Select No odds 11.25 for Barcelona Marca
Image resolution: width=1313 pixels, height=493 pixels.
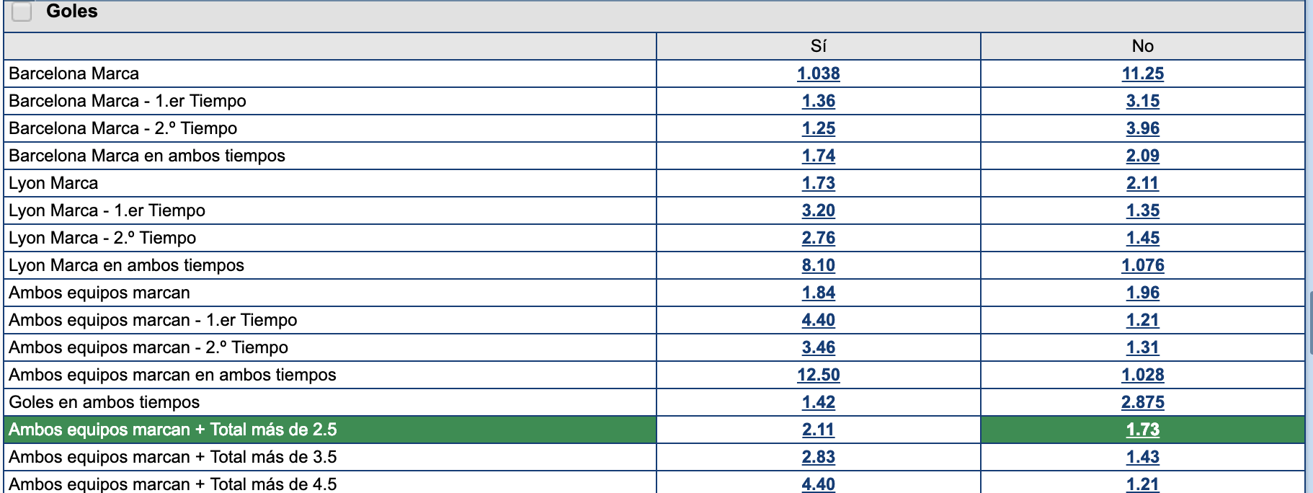click(1142, 74)
